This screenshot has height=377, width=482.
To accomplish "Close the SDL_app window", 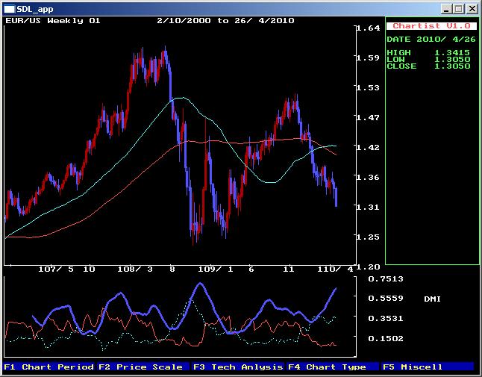I will tap(472, 9).
